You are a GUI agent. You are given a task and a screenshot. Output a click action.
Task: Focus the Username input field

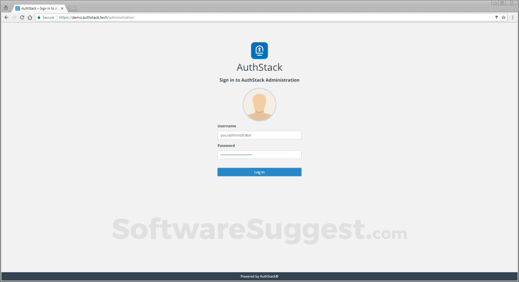click(x=259, y=135)
